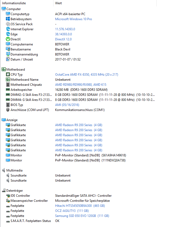
Task: Click the DirectX Xbox icon
Action: pos(8,39)
